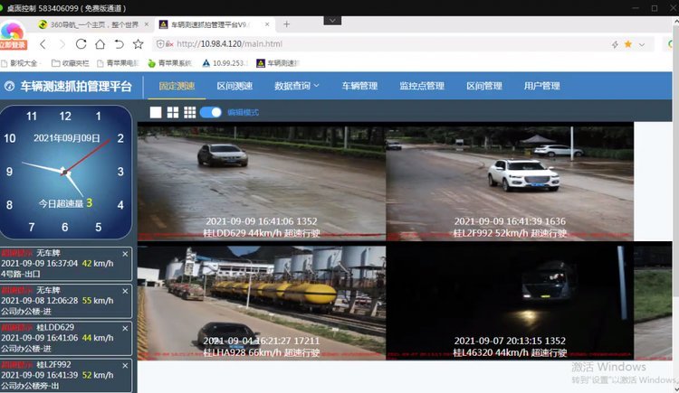Viewport: 679px width, 393px height.
Task: Click the browser back arrow
Action: click(41, 43)
